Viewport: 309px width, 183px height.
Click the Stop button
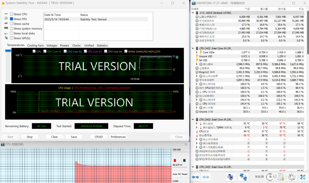[29, 137]
